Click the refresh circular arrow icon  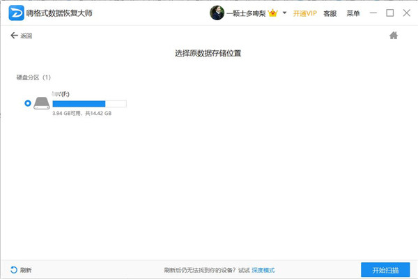click(x=14, y=270)
